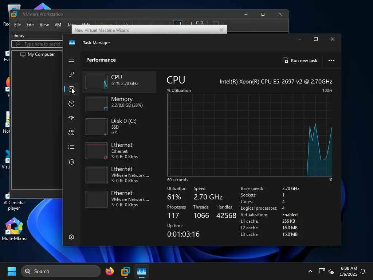Screen dimensions: 373x280
Task: Open the three-dot more options menu
Action: click(331, 61)
